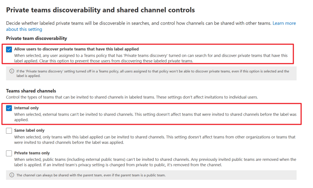Click the 'Teams shared channels' heading
This screenshot has width=313, height=188.
[x=31, y=91]
